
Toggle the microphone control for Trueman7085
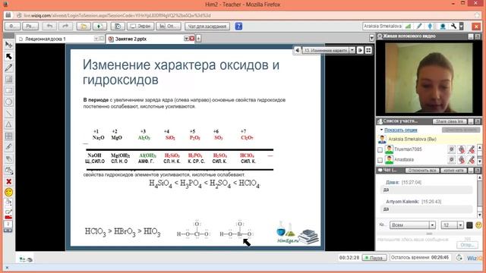click(462, 149)
